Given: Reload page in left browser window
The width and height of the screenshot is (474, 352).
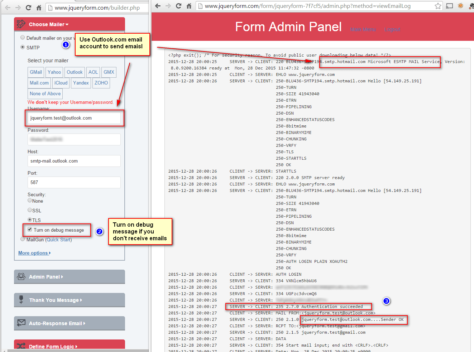Looking at the screenshot, I should click(x=28, y=8).
